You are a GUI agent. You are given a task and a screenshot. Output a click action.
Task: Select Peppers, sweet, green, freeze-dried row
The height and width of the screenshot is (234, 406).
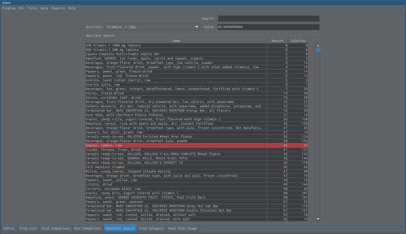click(196, 71)
